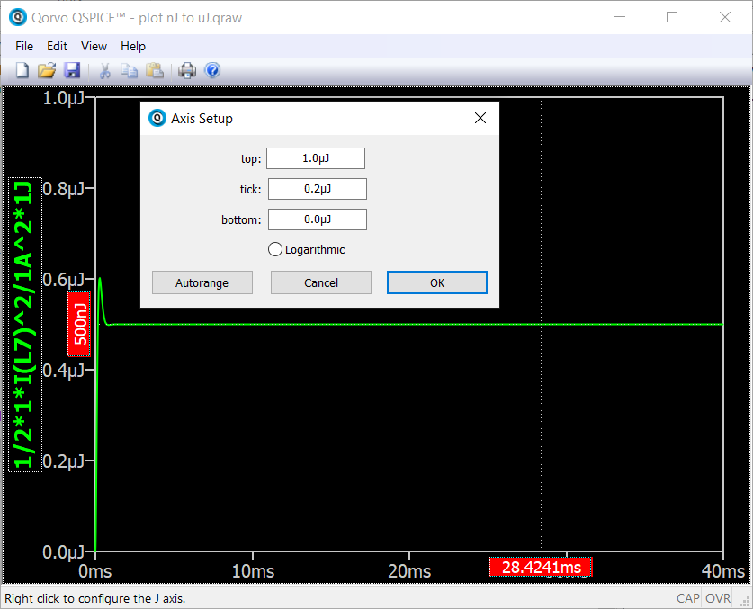
Task: Cancel the Axis Setup dialog
Action: (321, 282)
